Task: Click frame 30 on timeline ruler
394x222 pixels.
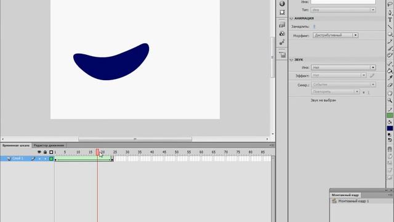Action: coord(127,152)
